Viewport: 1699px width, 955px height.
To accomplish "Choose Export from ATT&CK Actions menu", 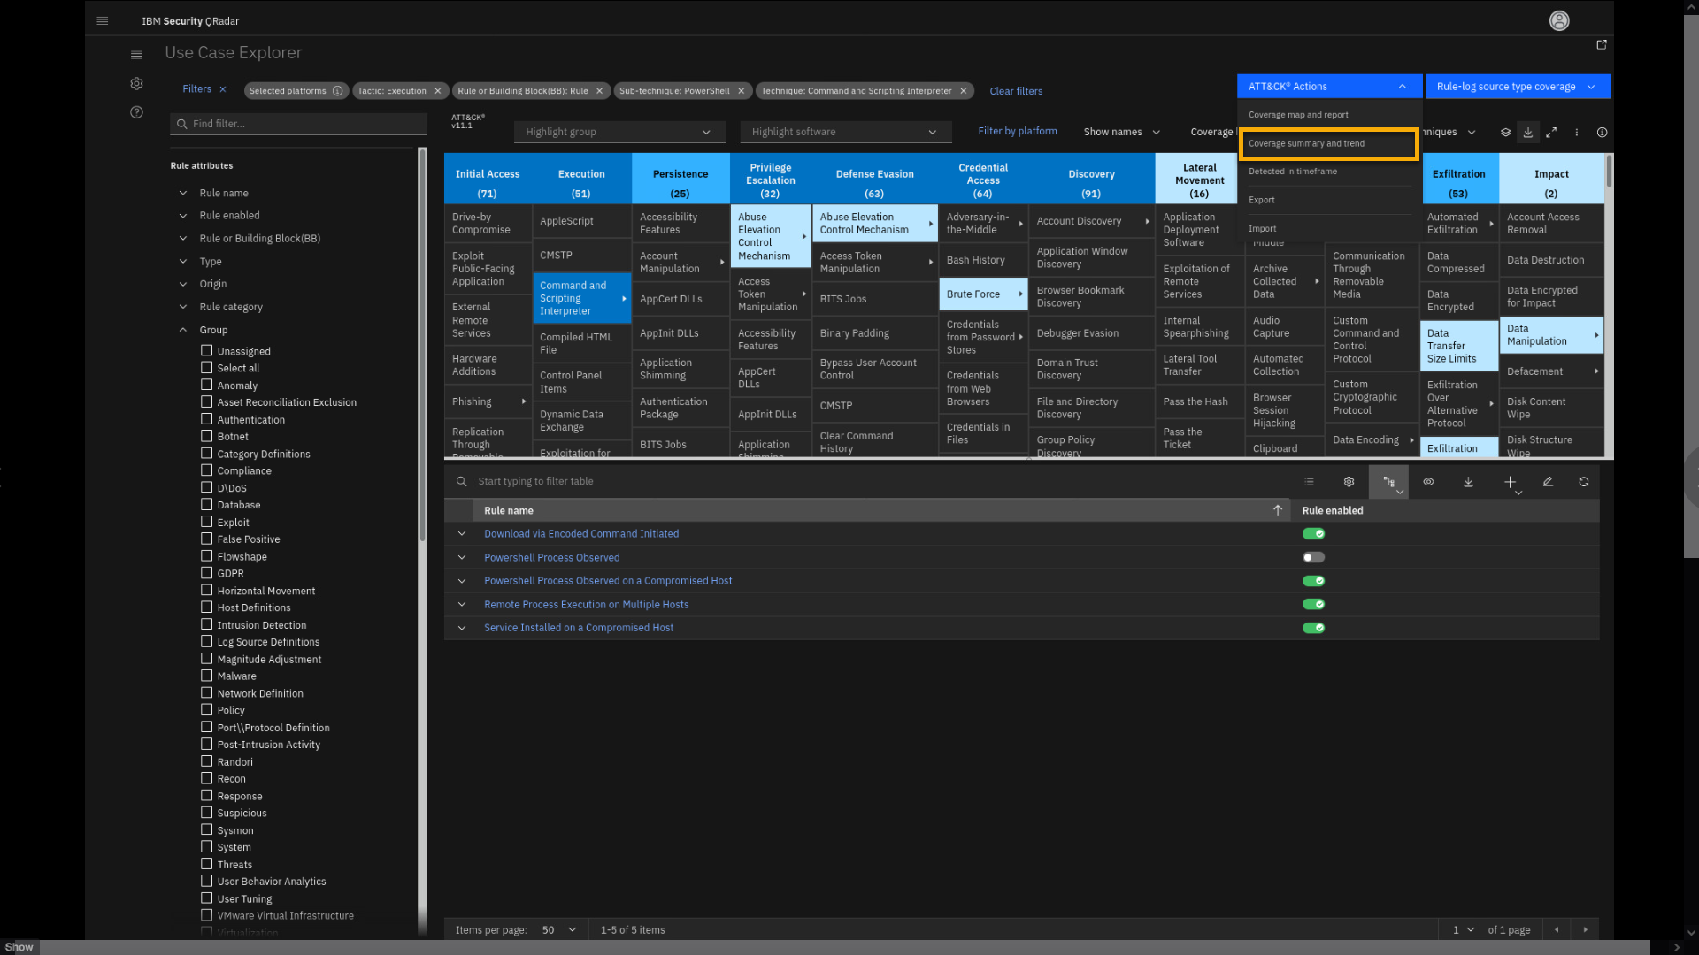I will (1261, 200).
